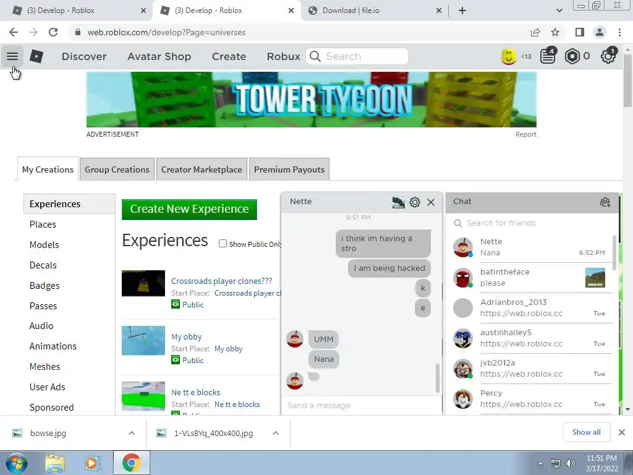
Task: Switch to the Creator Marketplace tab
Action: [202, 169]
